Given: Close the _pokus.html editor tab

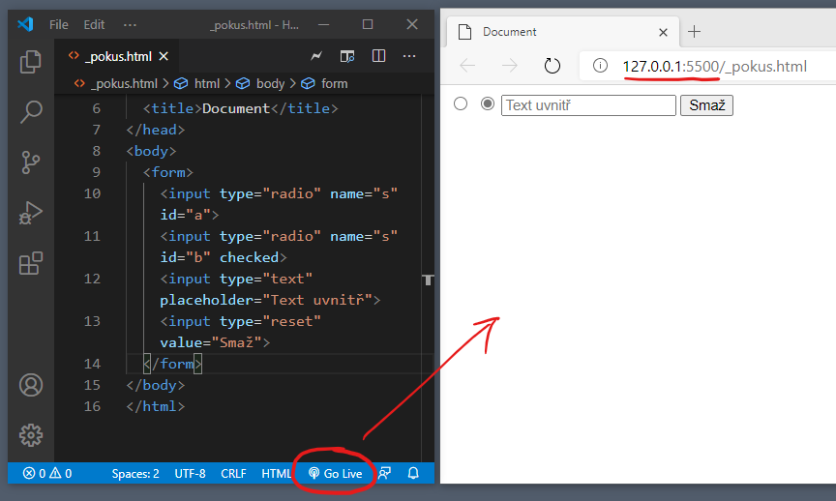Looking at the screenshot, I should 164,56.
